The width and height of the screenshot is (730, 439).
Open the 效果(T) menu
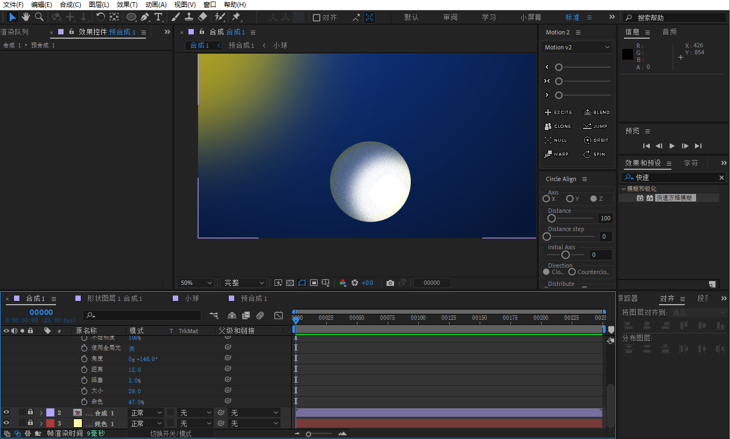click(x=127, y=4)
